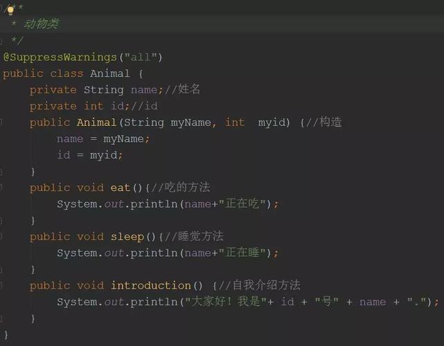Click the "正在吃" string literal
This screenshot has width=444, height=346.
coord(242,203)
